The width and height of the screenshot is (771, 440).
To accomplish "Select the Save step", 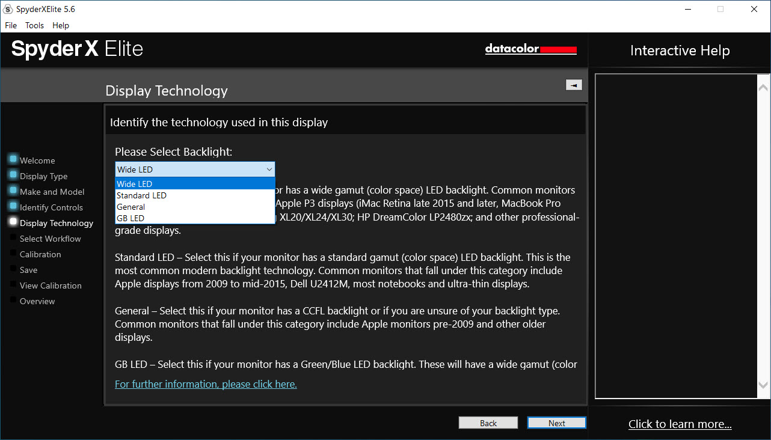I will pos(28,270).
